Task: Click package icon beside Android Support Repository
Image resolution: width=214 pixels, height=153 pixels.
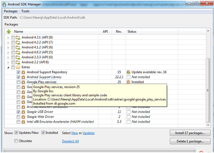Action: 24,72
